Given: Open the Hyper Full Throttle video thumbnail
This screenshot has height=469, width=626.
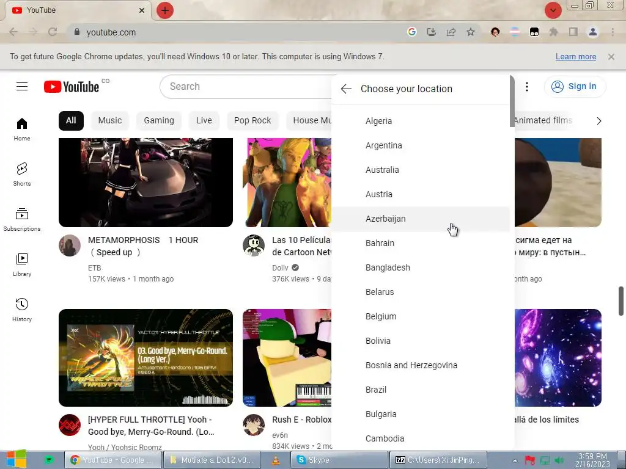Looking at the screenshot, I should coord(145,358).
